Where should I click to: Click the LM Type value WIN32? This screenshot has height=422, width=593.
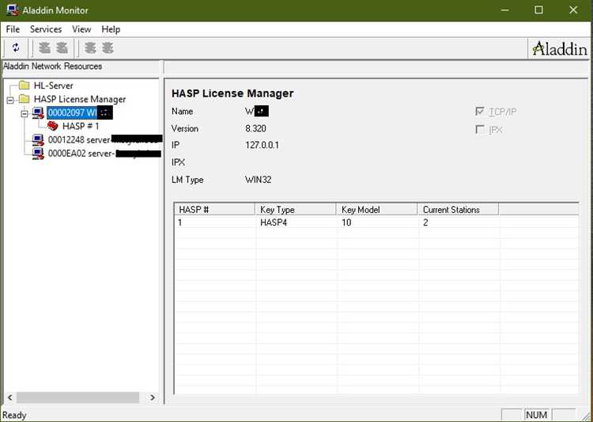[259, 180]
